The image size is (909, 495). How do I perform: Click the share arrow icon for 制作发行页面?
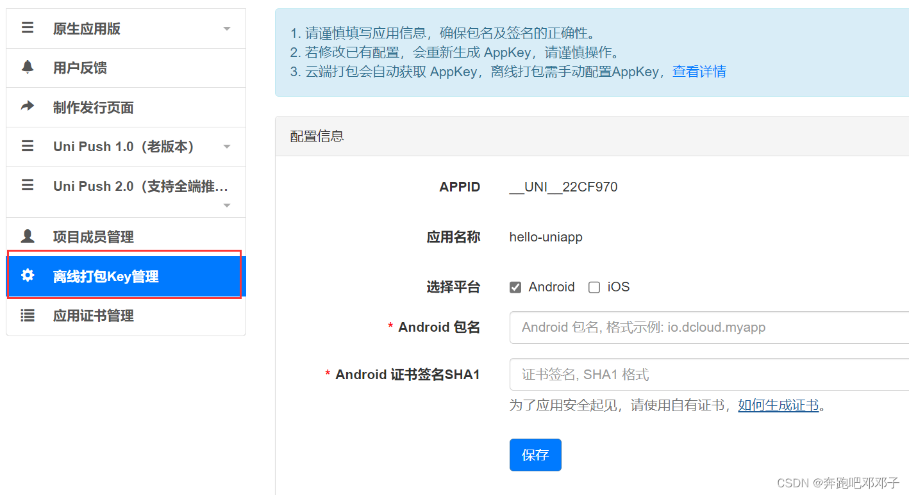28,106
